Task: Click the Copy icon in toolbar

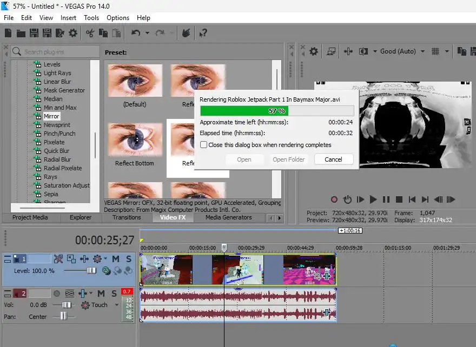Action: click(x=103, y=33)
